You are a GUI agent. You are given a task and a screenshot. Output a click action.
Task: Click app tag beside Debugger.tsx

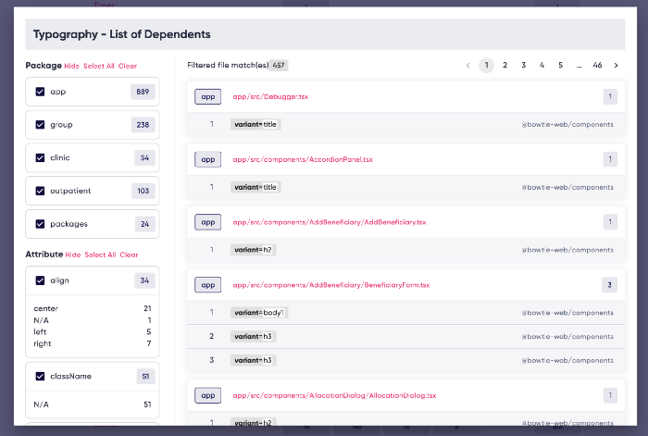[x=208, y=96]
